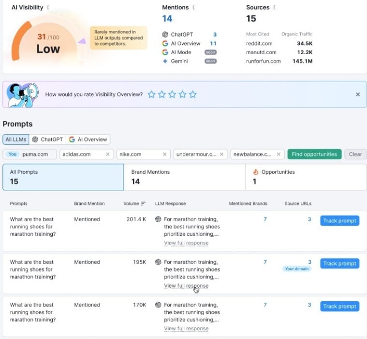This screenshot has height=339, width=367.
Task: Click the AI Mode soon badge
Action: 210,52
